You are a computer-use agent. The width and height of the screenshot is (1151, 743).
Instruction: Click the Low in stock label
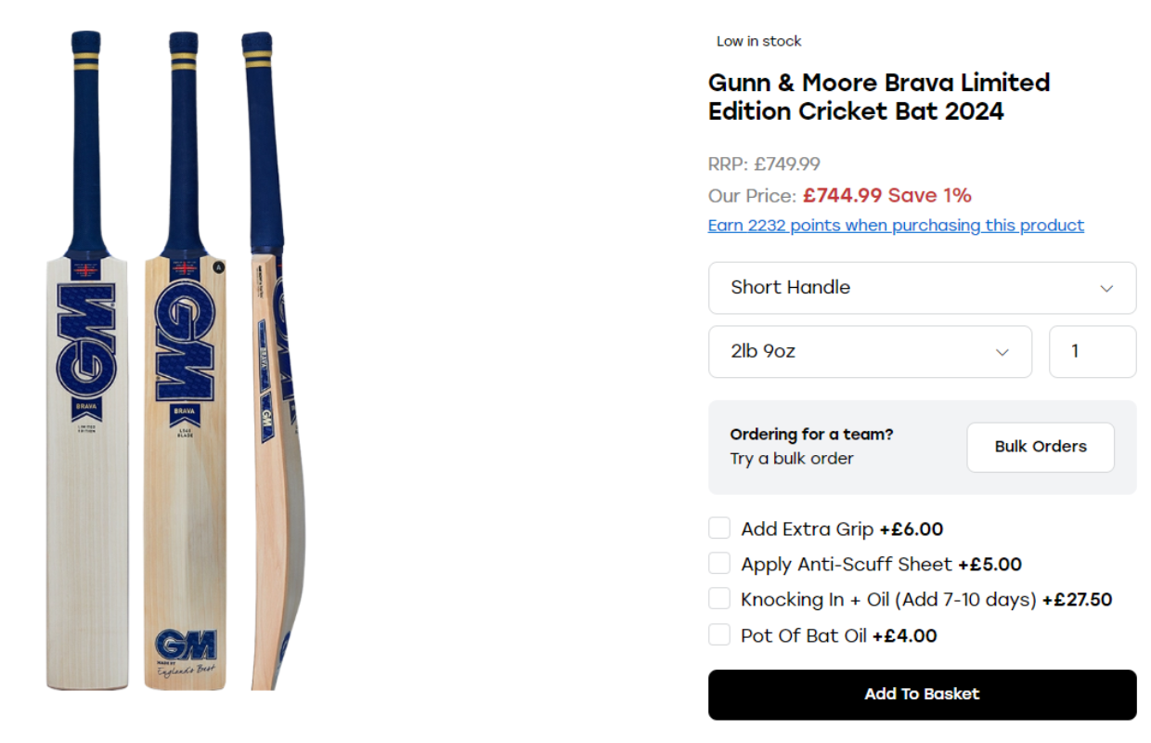pyautogui.click(x=758, y=41)
